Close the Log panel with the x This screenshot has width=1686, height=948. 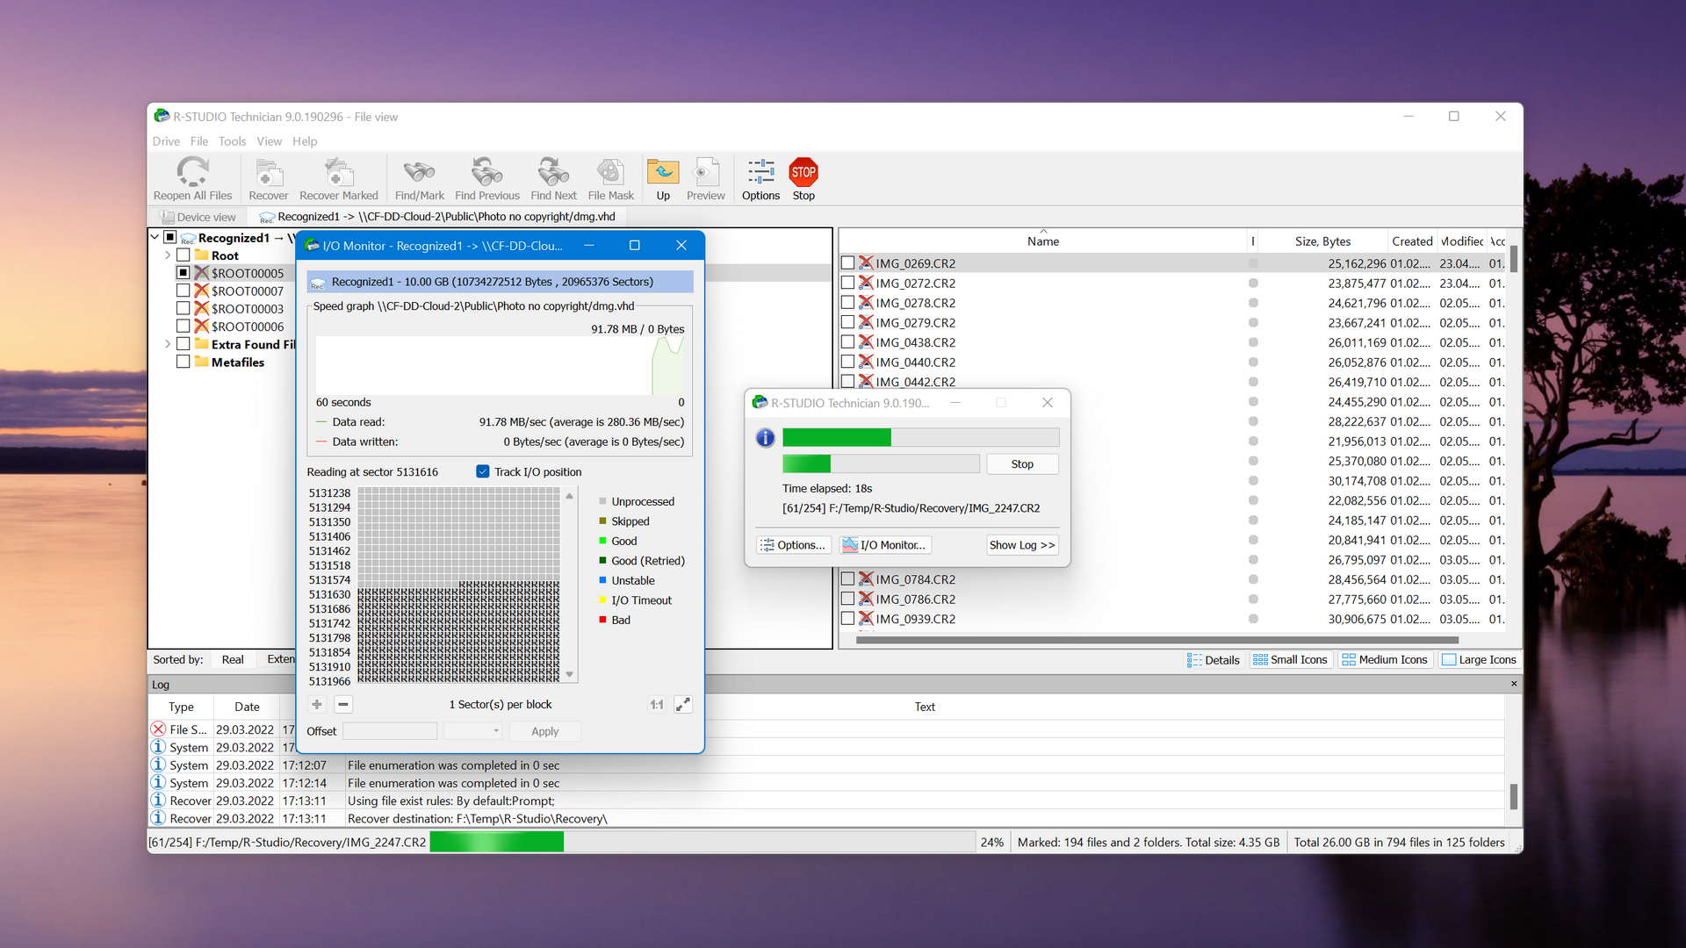click(x=1514, y=684)
